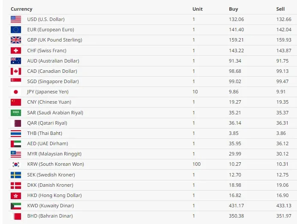This screenshot has height=224, width=297.
Task: Click the Currency column header
Action: [21, 9]
